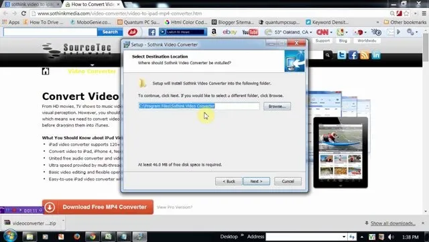This screenshot has height=242, width=429.
Task: Expand the maps toolbar dropdown
Action: point(347,32)
